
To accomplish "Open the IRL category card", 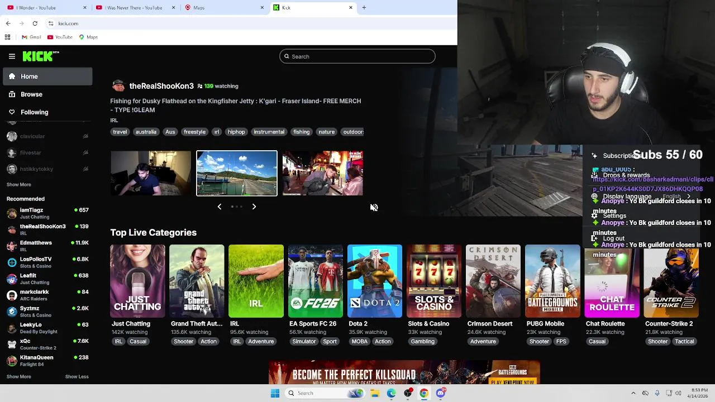I will (256, 281).
